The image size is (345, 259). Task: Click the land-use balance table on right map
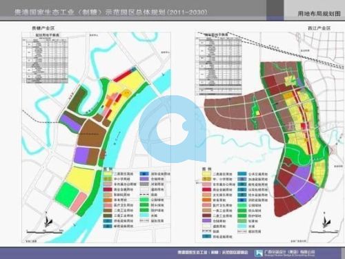coord(218,64)
